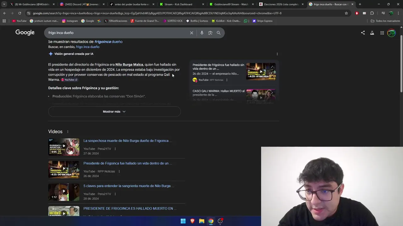Expand AI overview with Mostrar más
The height and width of the screenshot is (226, 403).
pyautogui.click(x=114, y=111)
